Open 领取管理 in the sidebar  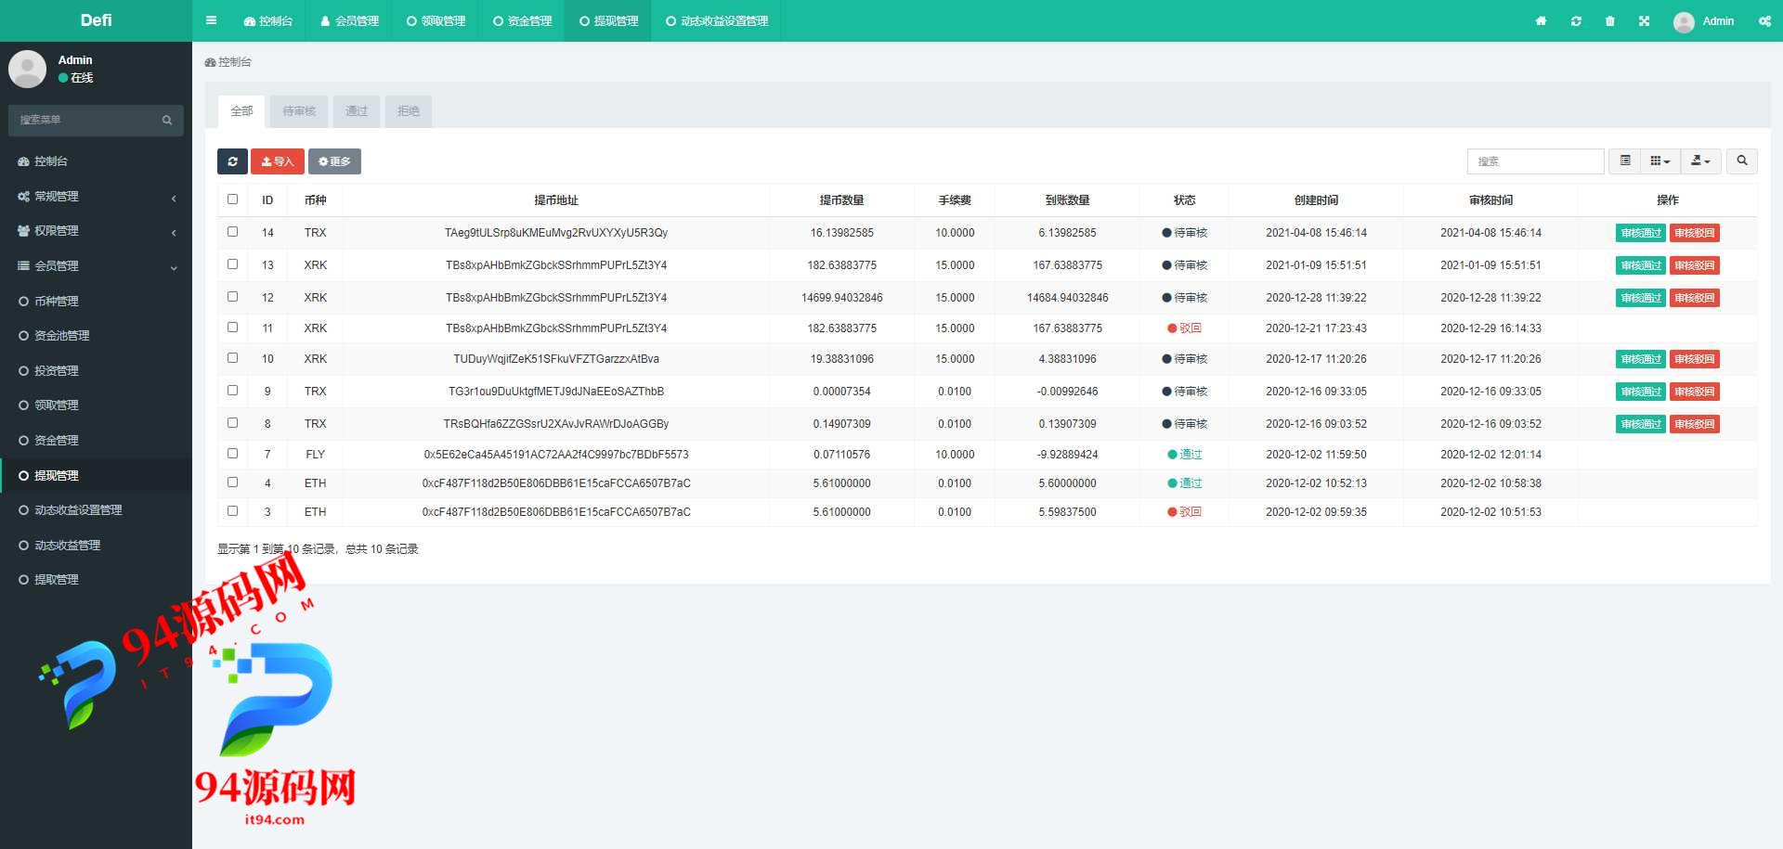(x=96, y=405)
